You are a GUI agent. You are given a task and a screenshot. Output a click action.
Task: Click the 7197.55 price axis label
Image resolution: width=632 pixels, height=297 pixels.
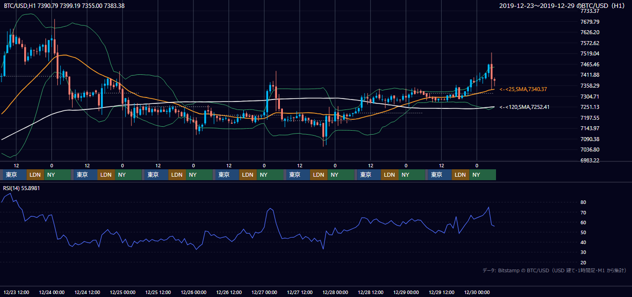pos(589,118)
